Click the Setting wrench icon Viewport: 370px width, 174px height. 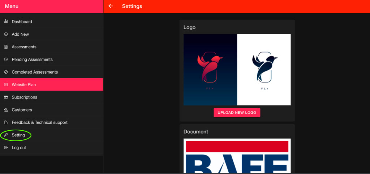click(x=6, y=135)
